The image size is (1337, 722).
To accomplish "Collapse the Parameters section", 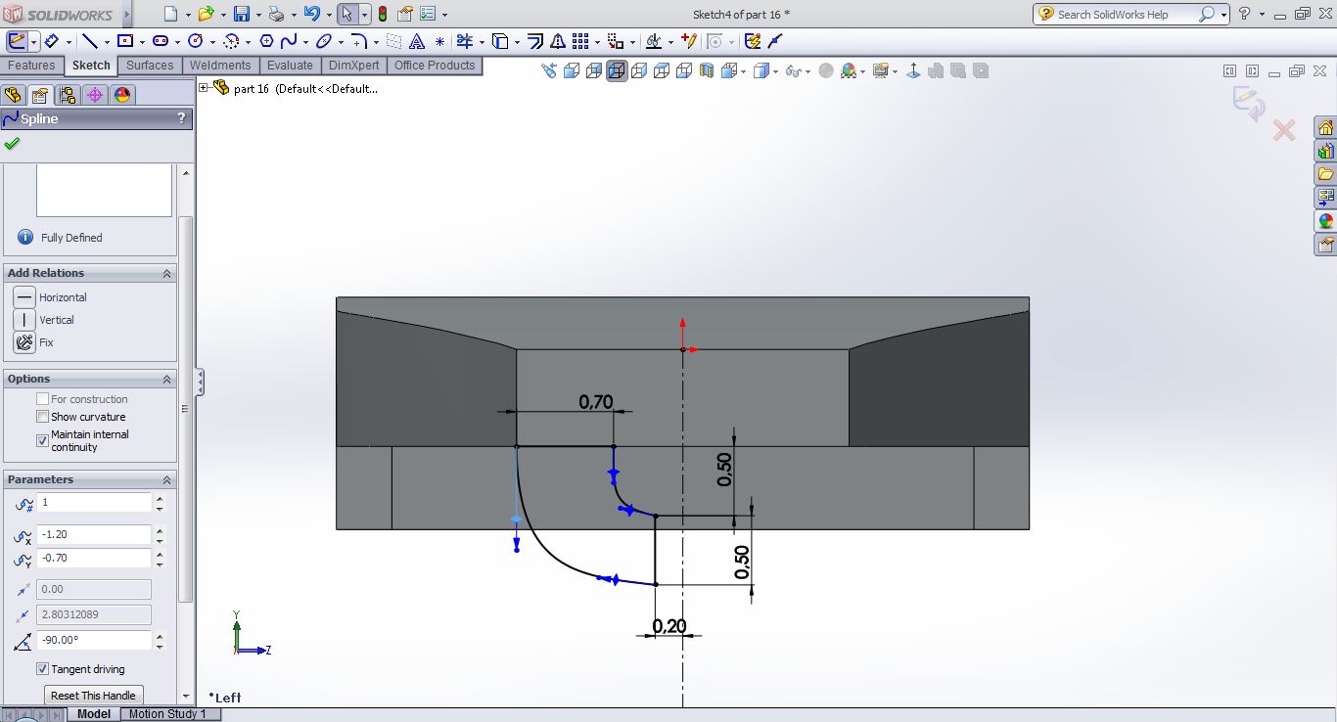I will (166, 479).
